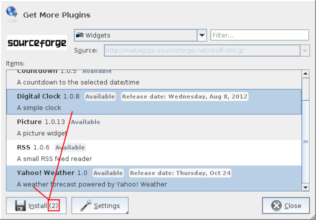Viewport: 316px width, 220px height.
Task: Click the countdown description text
Action: click(78, 82)
